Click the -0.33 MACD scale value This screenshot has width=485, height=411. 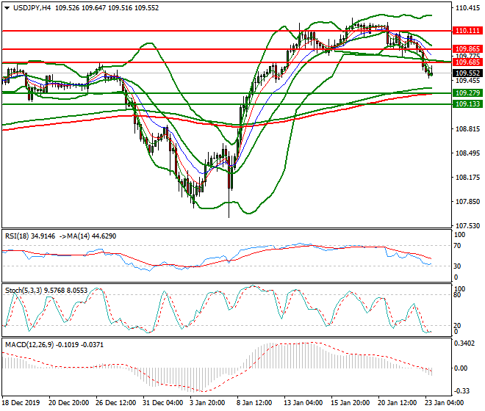pos(461,391)
